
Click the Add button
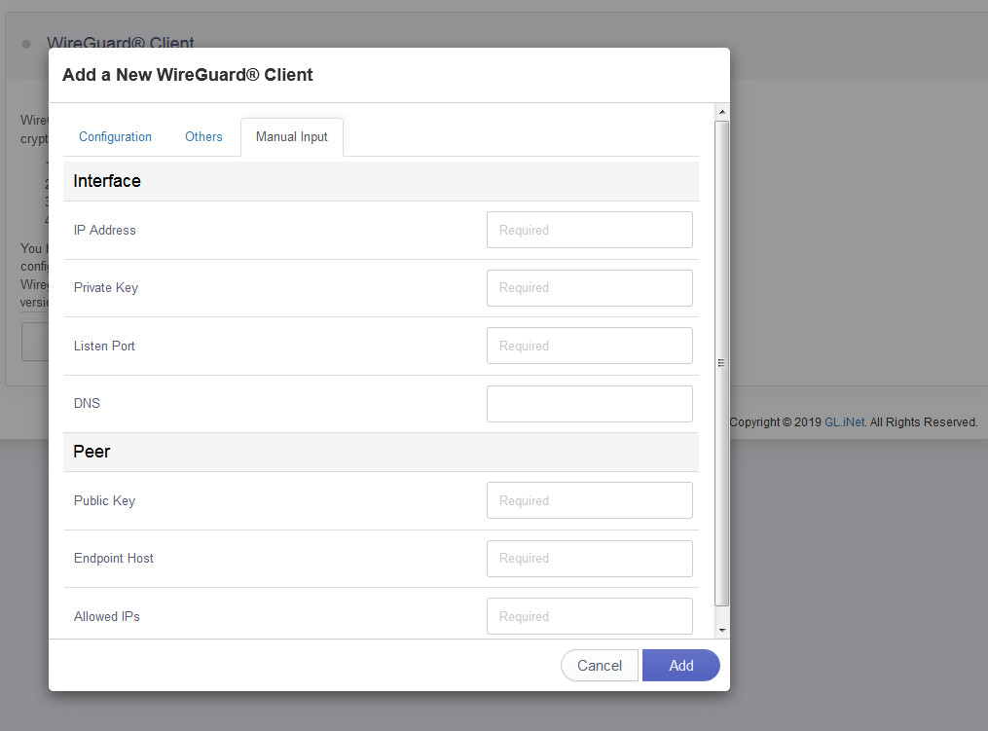(680, 666)
